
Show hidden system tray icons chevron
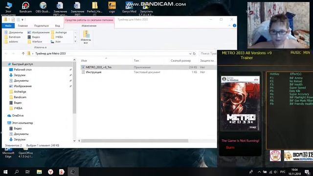[x=259, y=172]
